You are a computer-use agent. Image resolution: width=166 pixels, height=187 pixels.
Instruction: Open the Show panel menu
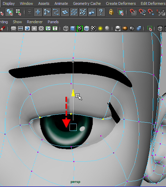(17, 22)
